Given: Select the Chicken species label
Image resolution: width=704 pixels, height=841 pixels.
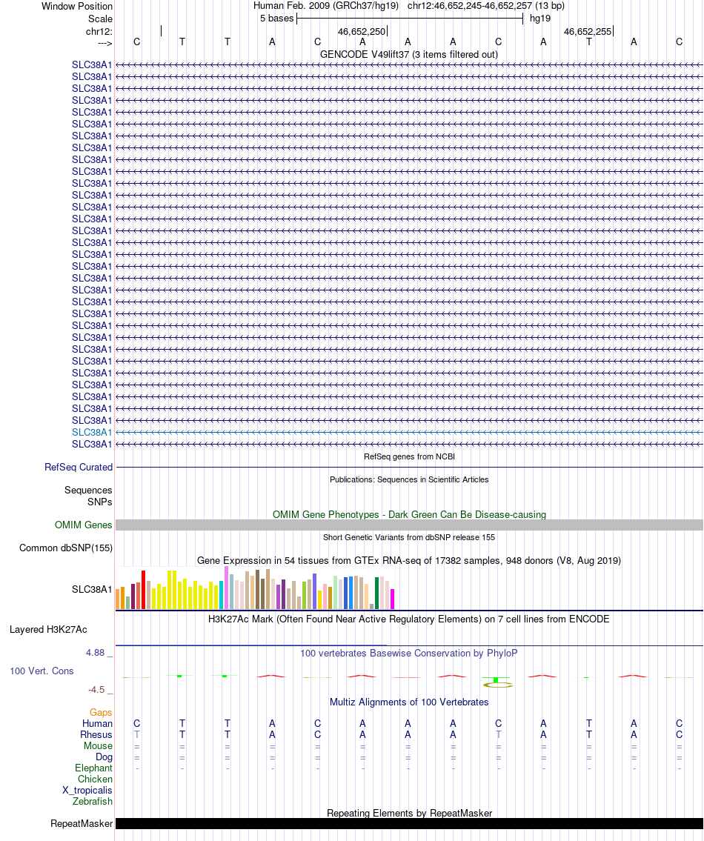Looking at the screenshot, I should [x=95, y=779].
